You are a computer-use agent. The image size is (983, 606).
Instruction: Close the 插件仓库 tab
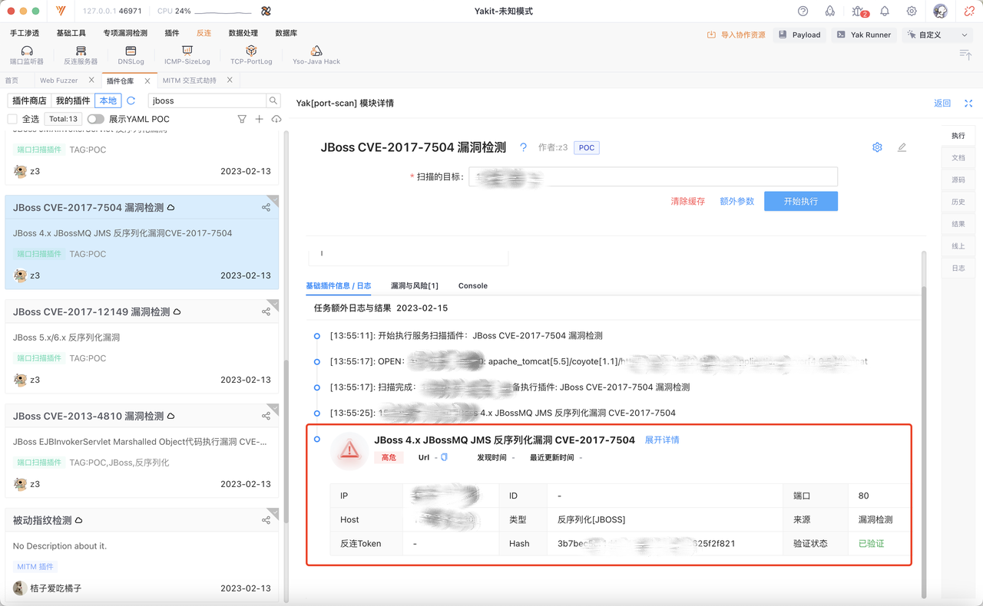point(147,81)
